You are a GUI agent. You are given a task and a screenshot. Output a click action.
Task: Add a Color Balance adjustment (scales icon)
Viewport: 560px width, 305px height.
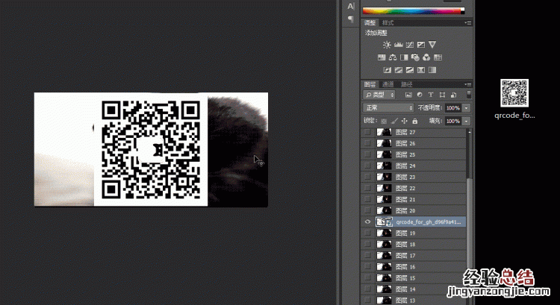[x=392, y=57]
